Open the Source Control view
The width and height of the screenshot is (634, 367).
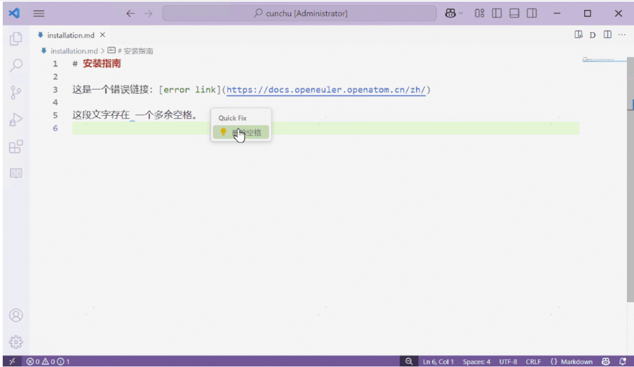point(16,92)
